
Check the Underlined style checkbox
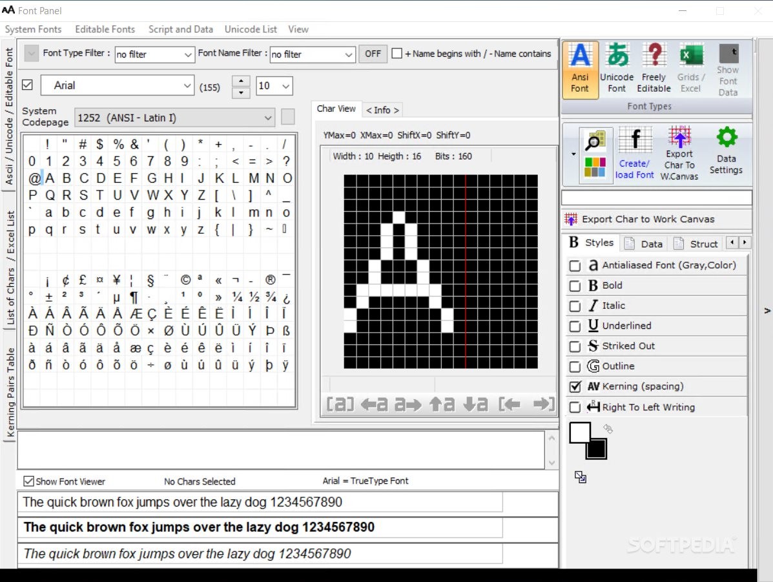pos(575,326)
